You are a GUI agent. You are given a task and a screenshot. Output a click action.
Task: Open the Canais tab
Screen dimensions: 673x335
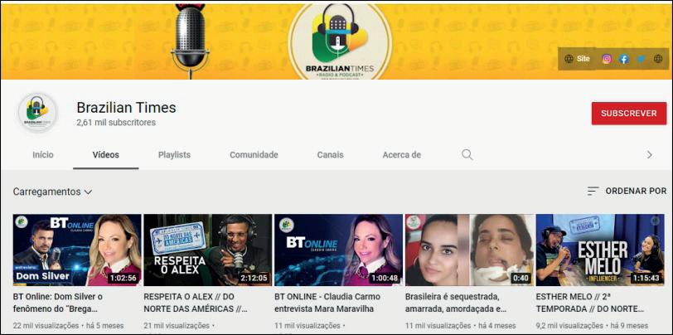(330, 155)
